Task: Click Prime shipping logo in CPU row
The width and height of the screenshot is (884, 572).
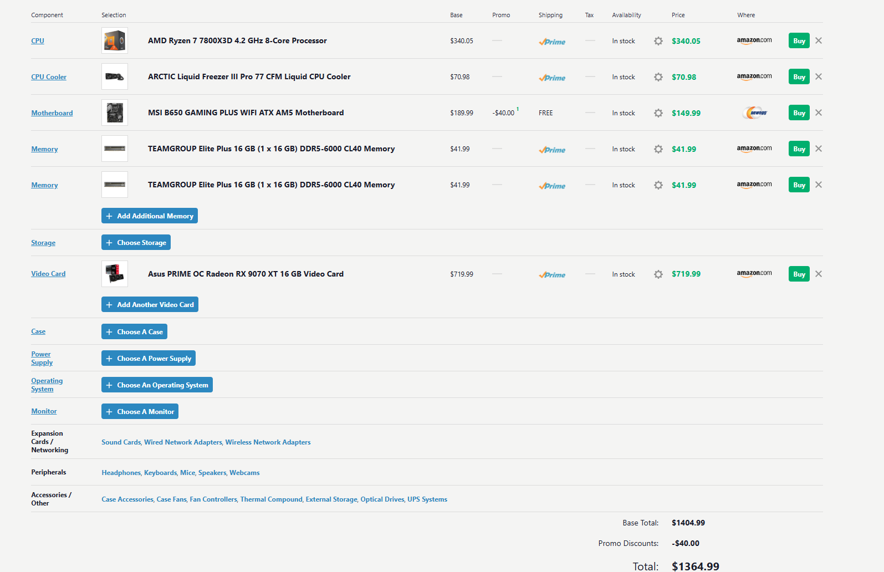Action: click(552, 42)
